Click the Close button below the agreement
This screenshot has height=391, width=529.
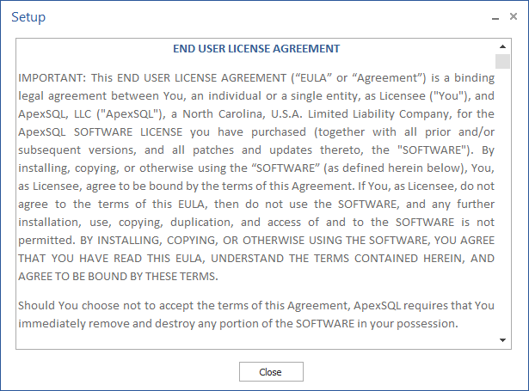pyautogui.click(x=271, y=372)
